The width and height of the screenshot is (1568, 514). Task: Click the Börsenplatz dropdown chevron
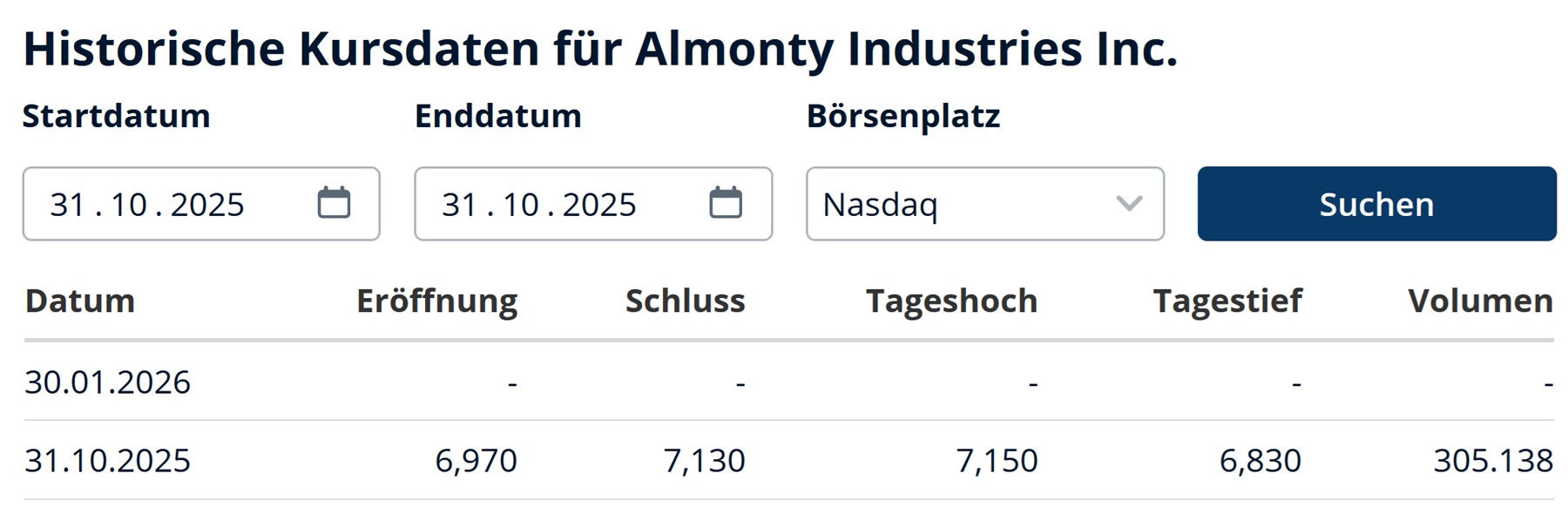pos(1130,204)
